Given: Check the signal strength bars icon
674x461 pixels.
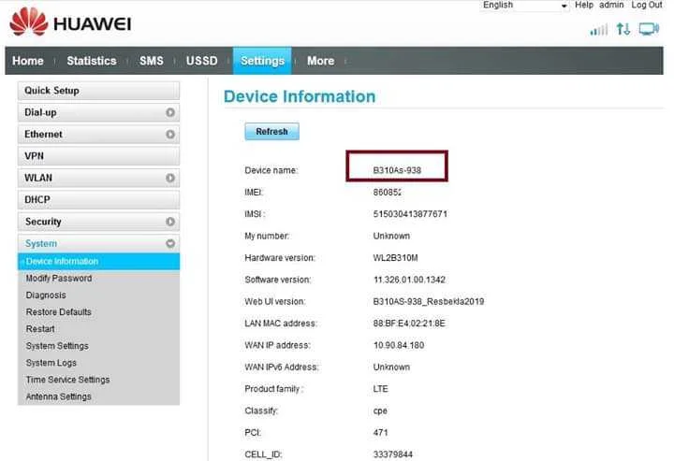Looking at the screenshot, I should pos(599,30).
